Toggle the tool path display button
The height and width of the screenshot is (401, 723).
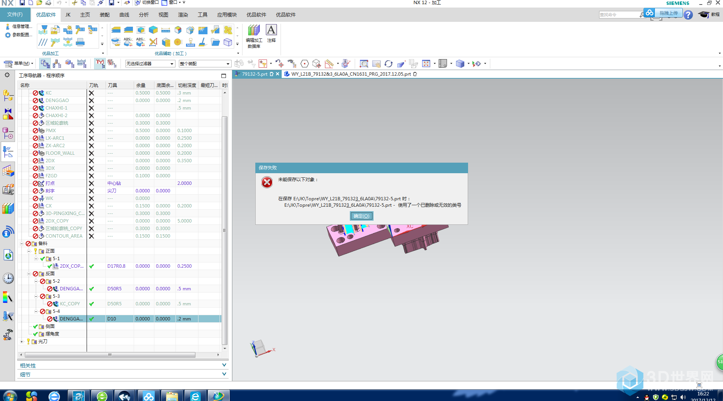click(100, 64)
